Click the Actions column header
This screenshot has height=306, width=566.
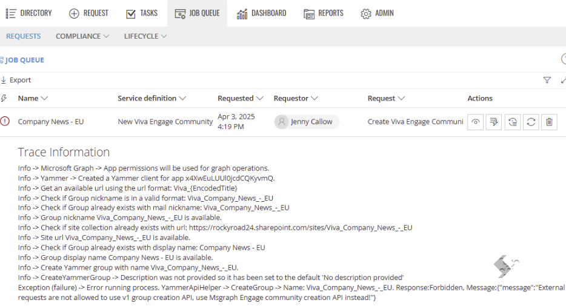click(480, 98)
